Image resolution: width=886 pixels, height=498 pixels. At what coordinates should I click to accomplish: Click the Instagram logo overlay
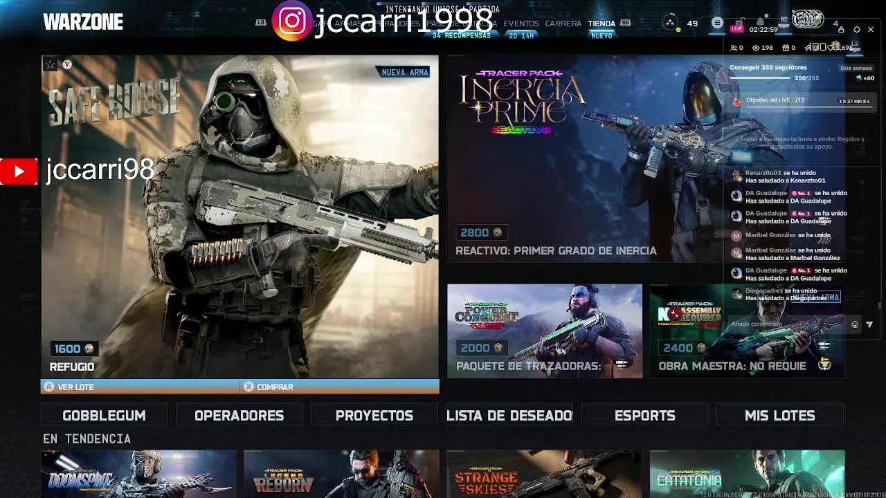(x=292, y=21)
